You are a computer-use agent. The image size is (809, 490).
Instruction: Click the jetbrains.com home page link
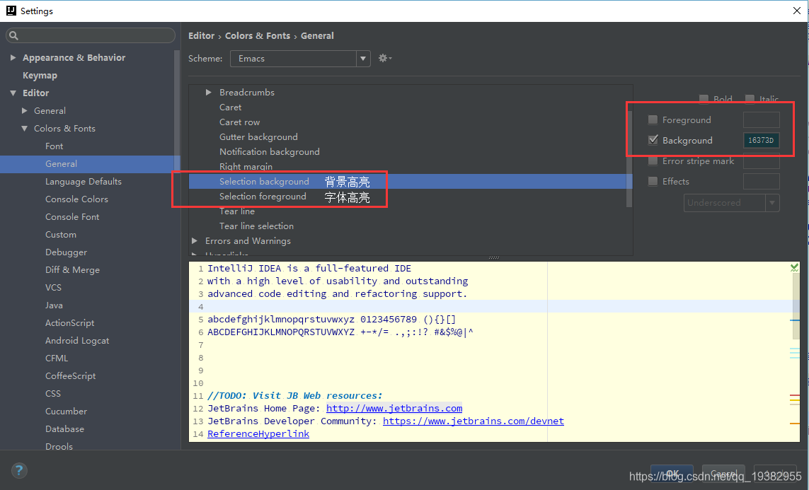pos(394,408)
